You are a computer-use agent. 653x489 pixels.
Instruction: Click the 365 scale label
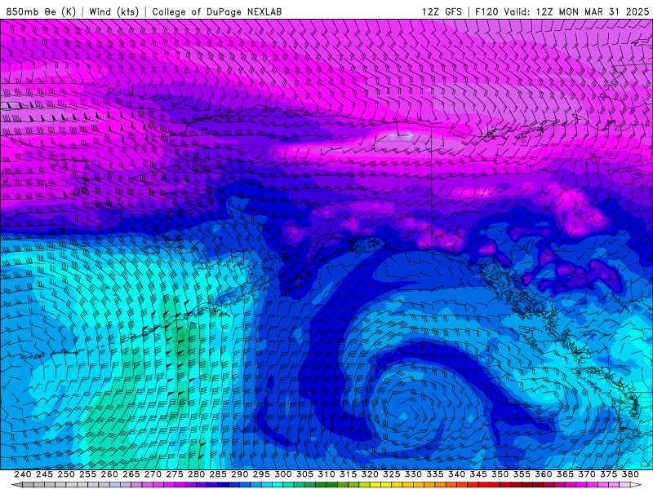coord(565,474)
